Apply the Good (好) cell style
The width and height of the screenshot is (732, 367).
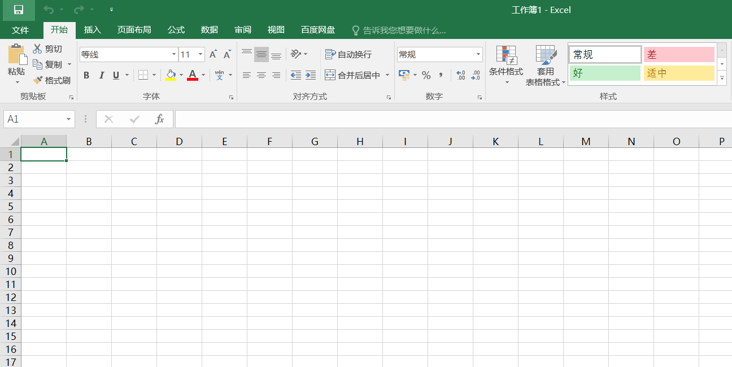(x=605, y=73)
